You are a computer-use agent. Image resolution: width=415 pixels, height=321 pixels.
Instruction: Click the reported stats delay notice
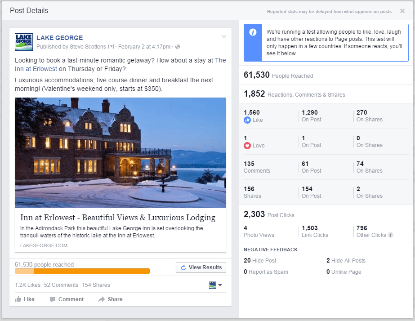(x=329, y=11)
